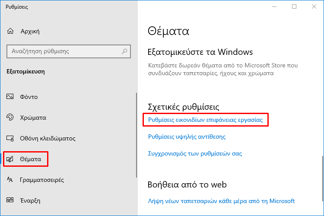Click the Χρώματα palette icon
Screen dimensions: 324x216
(x=10, y=117)
